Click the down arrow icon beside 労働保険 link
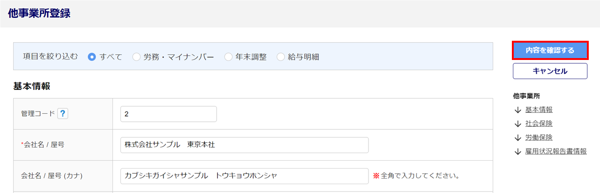 click(517, 138)
